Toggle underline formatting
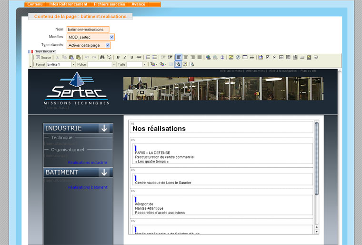The width and height of the screenshot is (362, 245). [132, 57]
